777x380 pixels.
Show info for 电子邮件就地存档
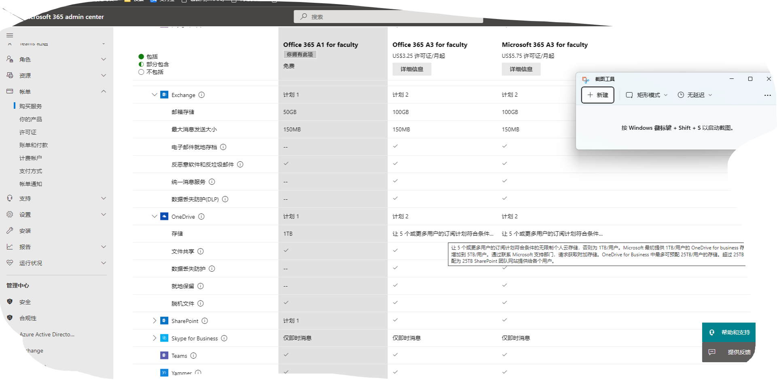tap(223, 147)
